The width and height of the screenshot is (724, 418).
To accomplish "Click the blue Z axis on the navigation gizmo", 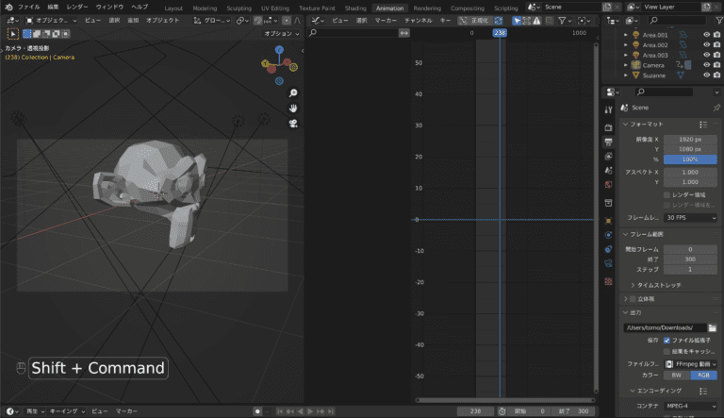I will pyautogui.click(x=279, y=49).
